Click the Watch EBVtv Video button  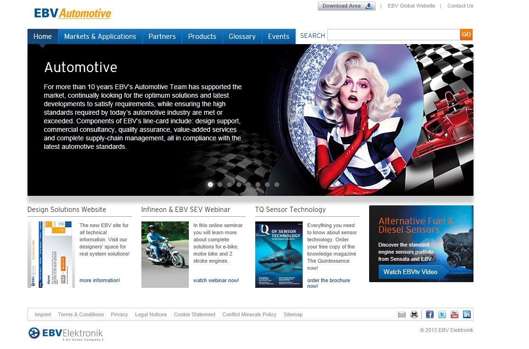(410, 272)
